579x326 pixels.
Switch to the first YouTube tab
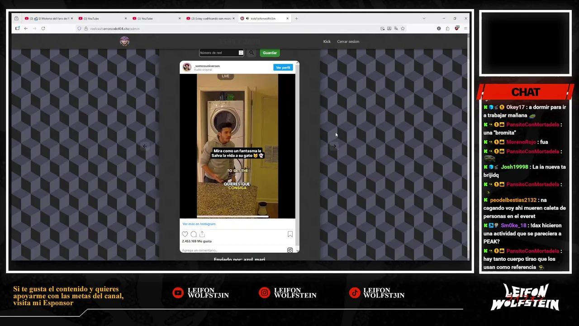coord(102,19)
